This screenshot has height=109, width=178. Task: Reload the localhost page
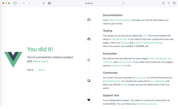pyautogui.click(x=123, y=3)
